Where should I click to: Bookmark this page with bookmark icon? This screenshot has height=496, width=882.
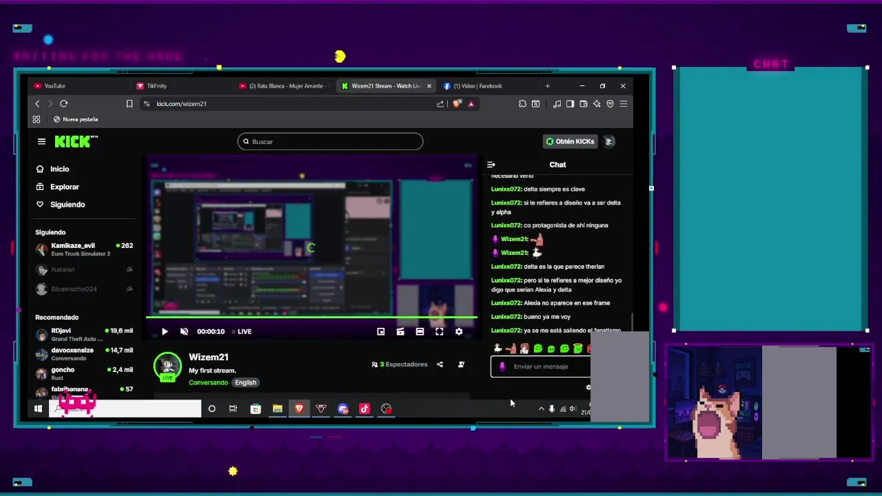(129, 103)
